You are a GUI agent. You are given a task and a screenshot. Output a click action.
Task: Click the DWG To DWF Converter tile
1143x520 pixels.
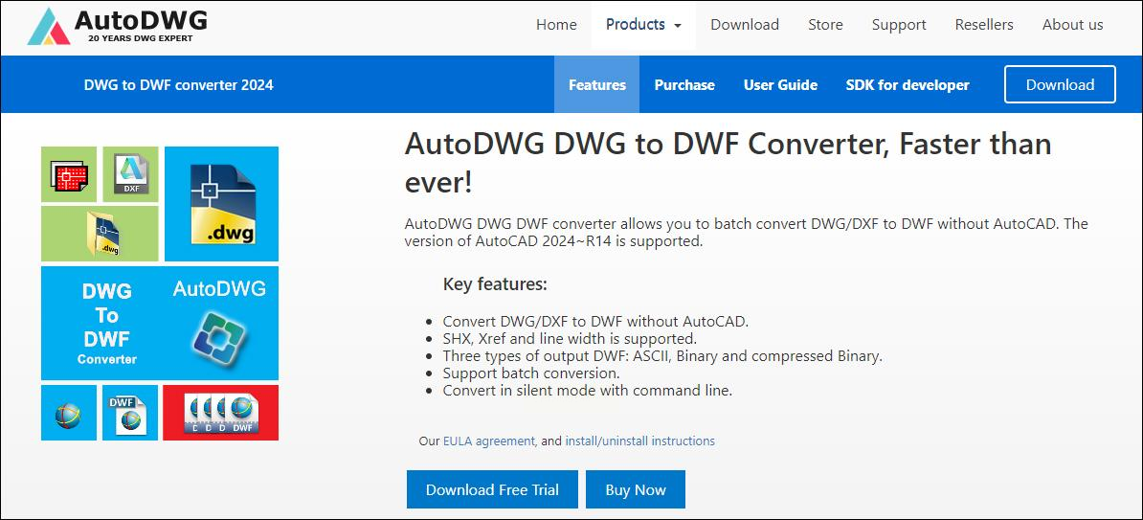[106, 323]
